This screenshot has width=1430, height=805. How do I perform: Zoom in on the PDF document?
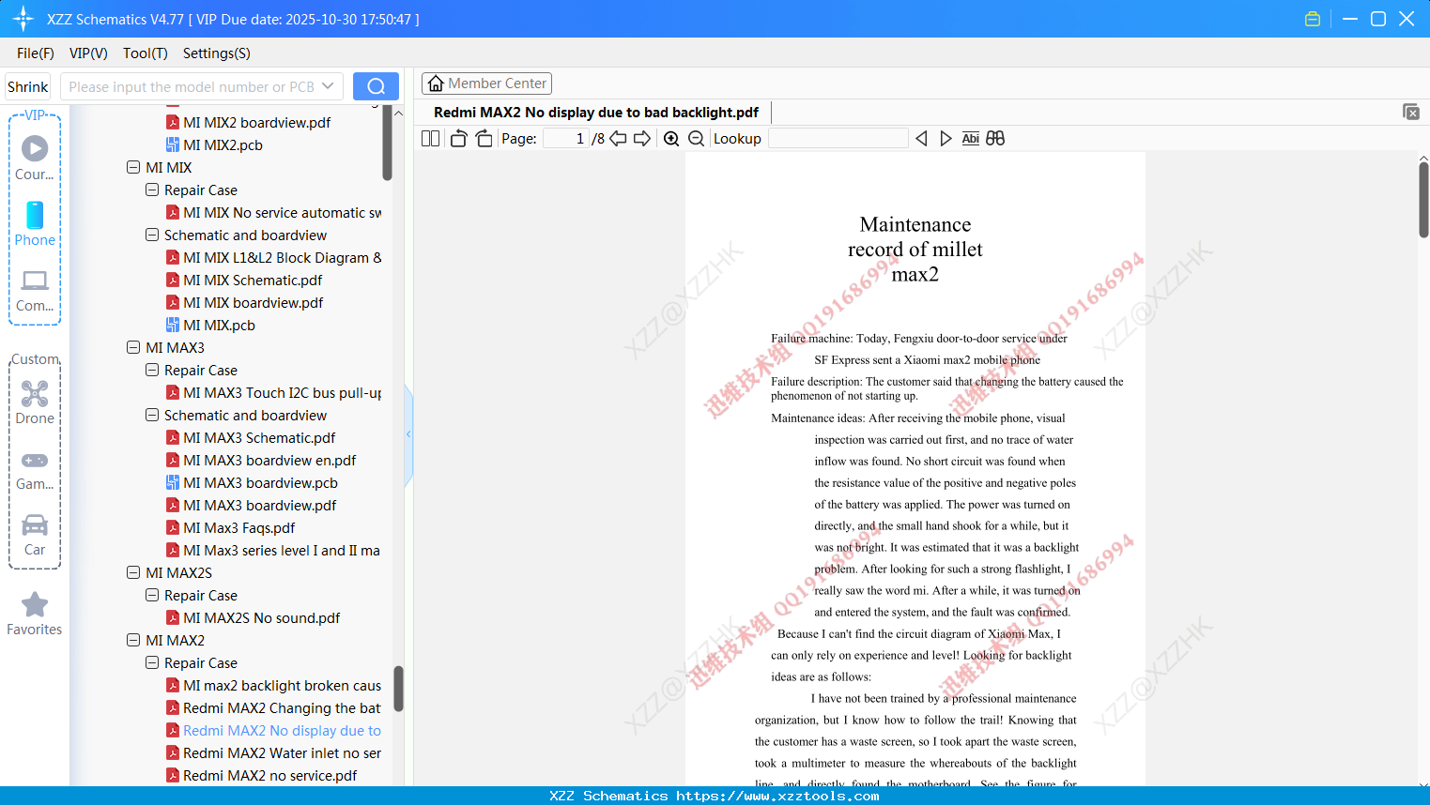click(671, 139)
